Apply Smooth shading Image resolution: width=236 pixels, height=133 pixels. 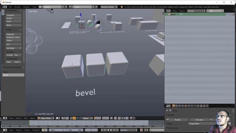point(10,55)
